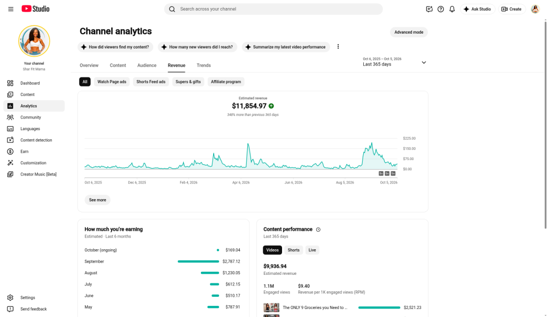Viewport: 547px width, 317px height.
Task: Click the ONLY 9 Groceries video revenue bar
Action: click(379, 307)
